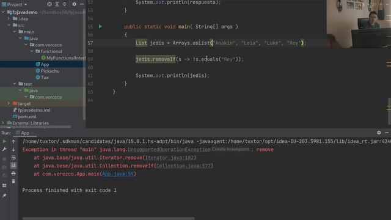The image size is (391, 220).
Task: Click the console horizontal scrollbar
Action: point(109,219)
